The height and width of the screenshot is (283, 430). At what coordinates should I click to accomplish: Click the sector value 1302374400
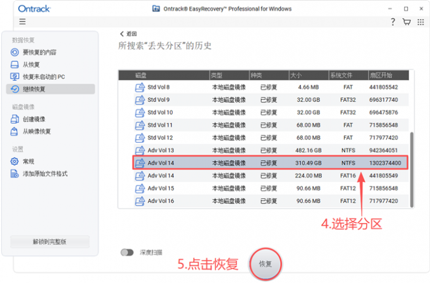coord(385,163)
